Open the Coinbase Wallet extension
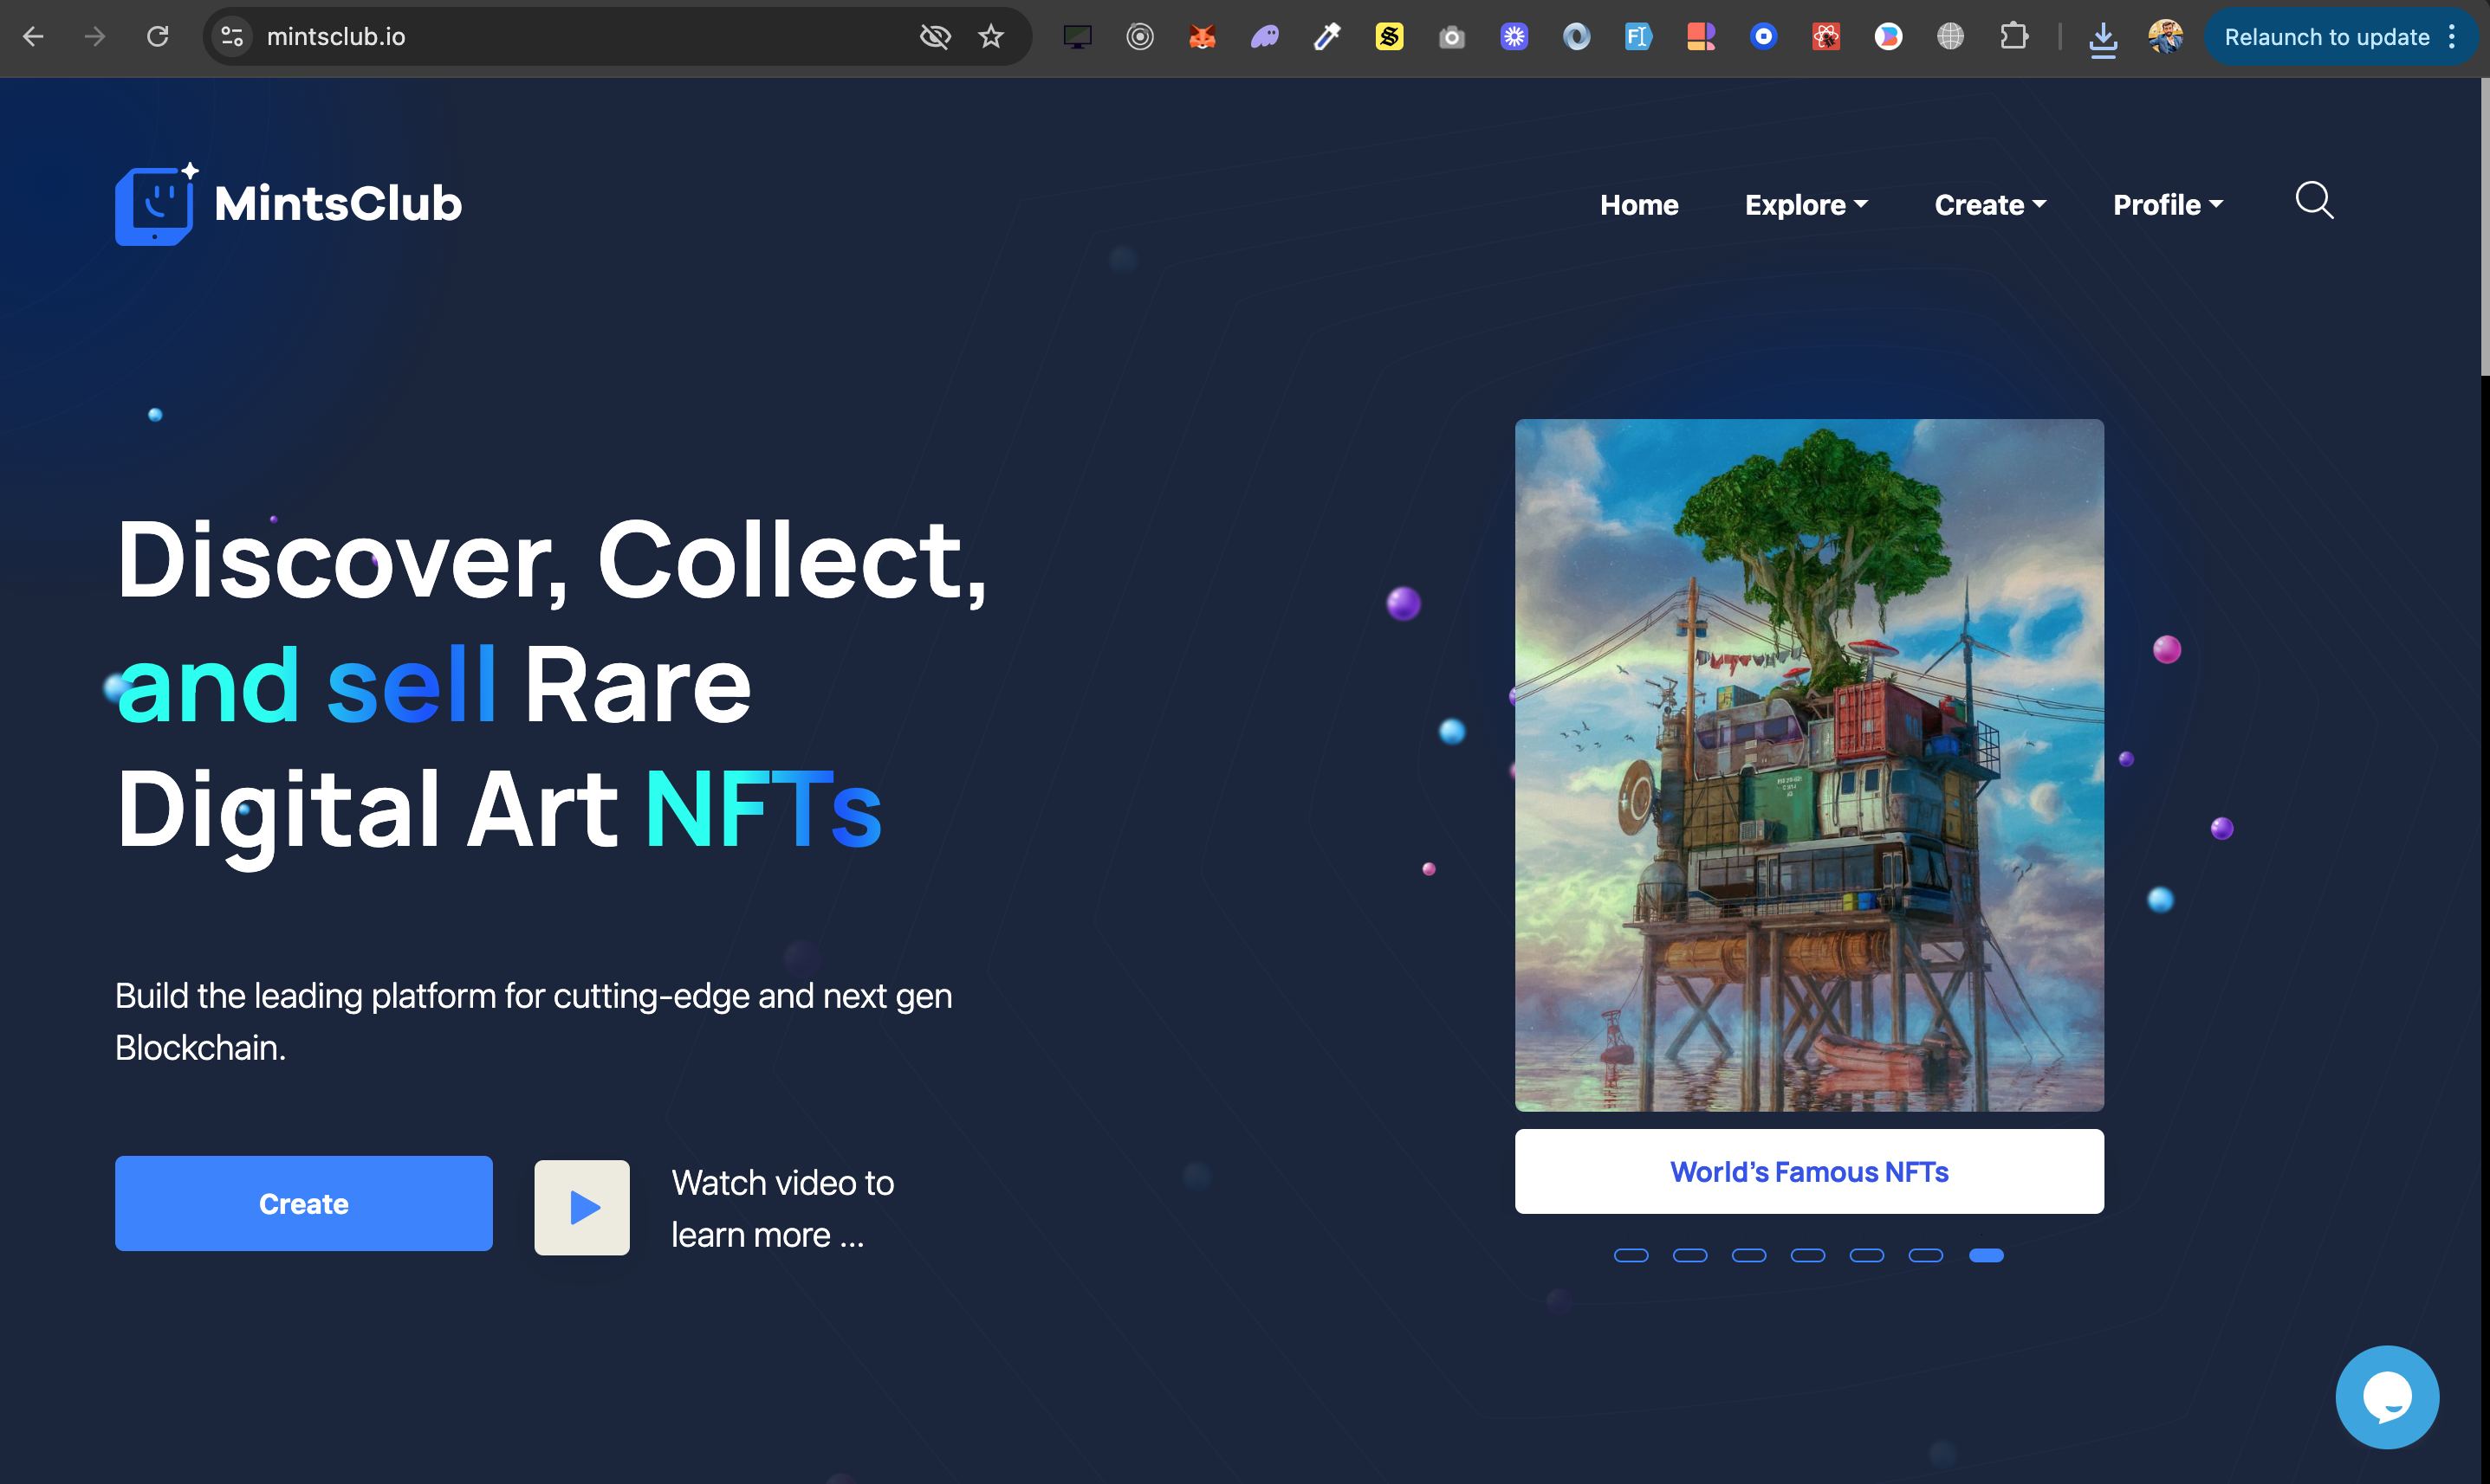This screenshot has height=1484, width=2490. pos(1764,37)
